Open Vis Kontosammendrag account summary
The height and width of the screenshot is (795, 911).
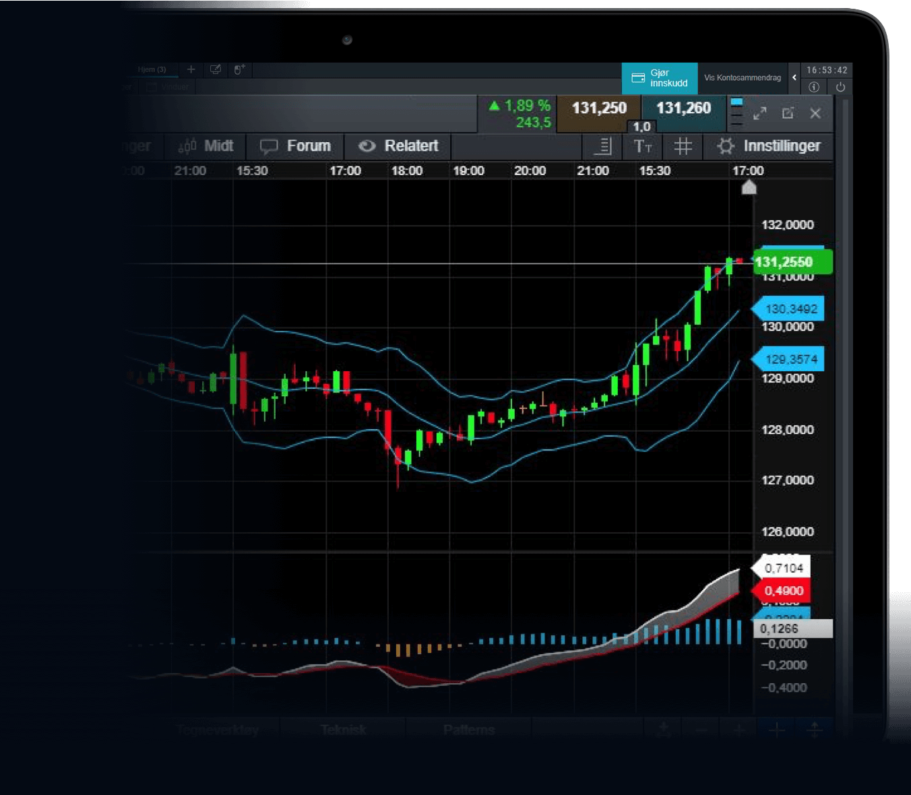(x=743, y=78)
